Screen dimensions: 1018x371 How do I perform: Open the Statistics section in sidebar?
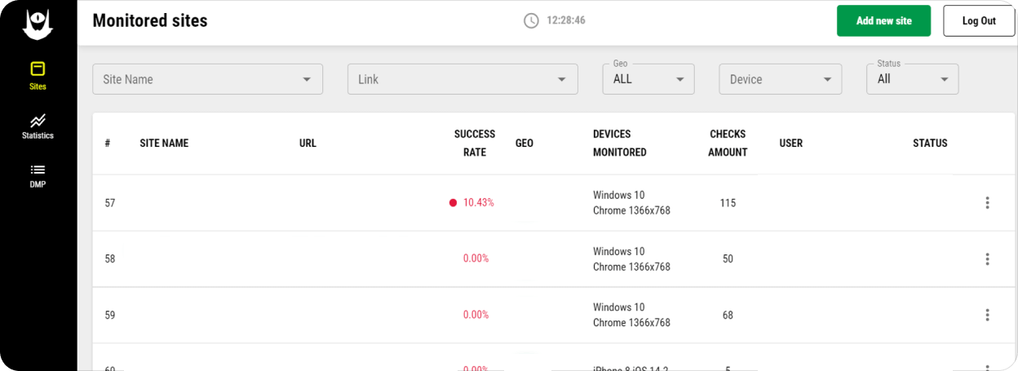coord(38,126)
